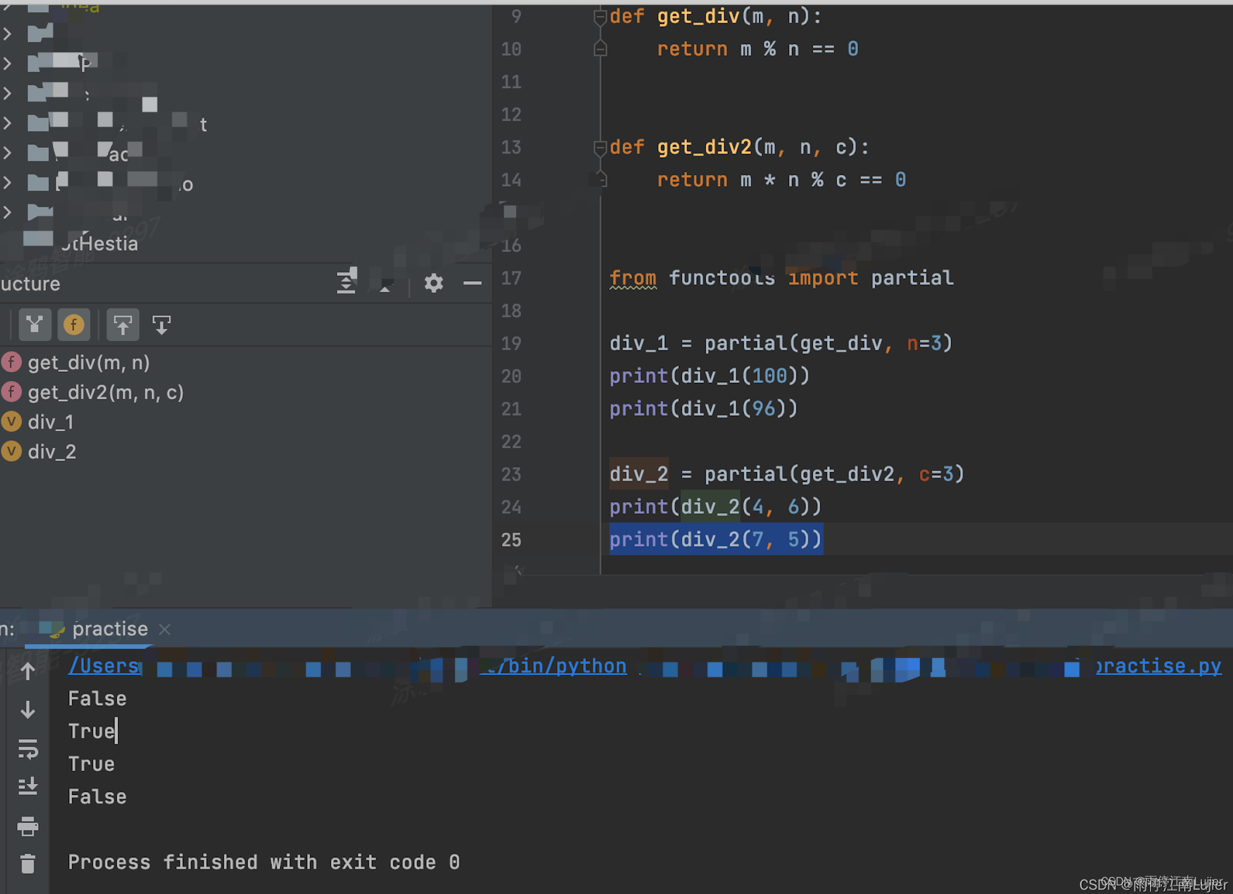
Task: Click the Down the stack trace arrow
Action: [28, 710]
